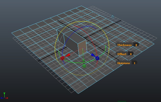Image resolution: width=161 pixels, height=102 pixels.
Task: Click the red X-axis translate arrow
Action: tap(68, 55)
